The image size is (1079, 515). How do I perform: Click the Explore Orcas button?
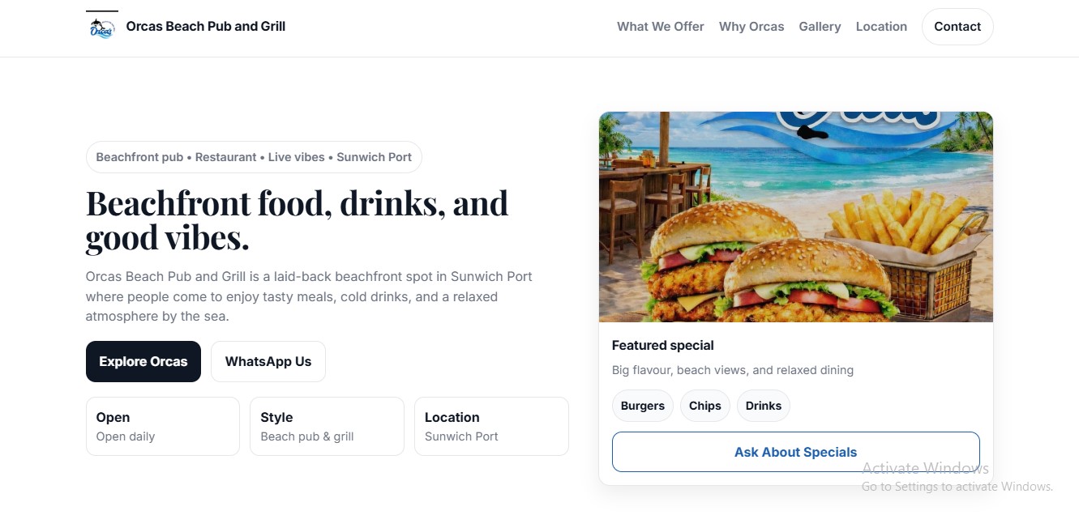point(143,361)
